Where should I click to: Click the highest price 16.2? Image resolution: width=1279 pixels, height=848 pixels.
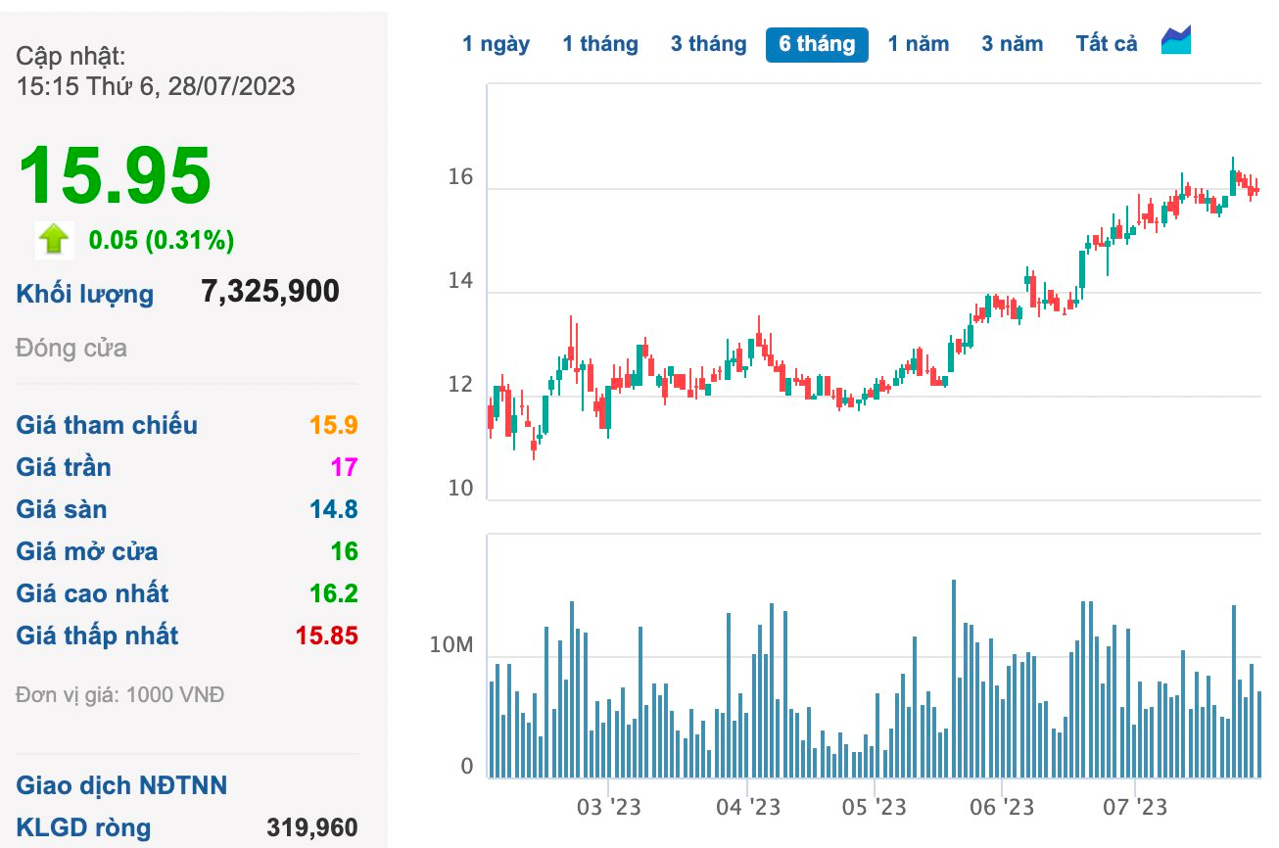(x=334, y=593)
